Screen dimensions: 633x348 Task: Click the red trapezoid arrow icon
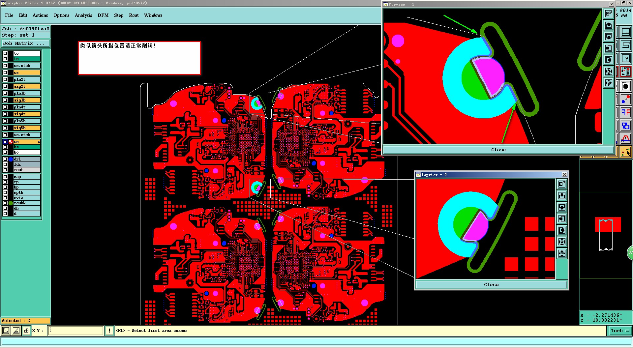click(x=625, y=138)
